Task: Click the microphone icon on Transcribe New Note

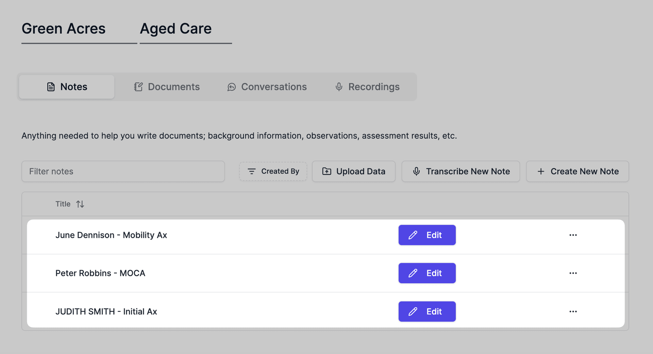Action: [416, 171]
